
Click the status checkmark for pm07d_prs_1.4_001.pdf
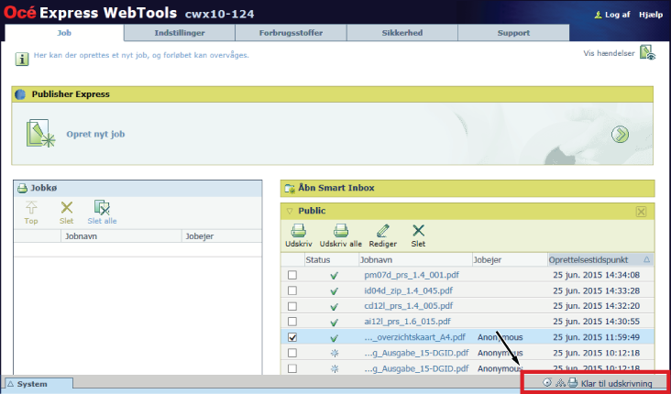(x=335, y=276)
